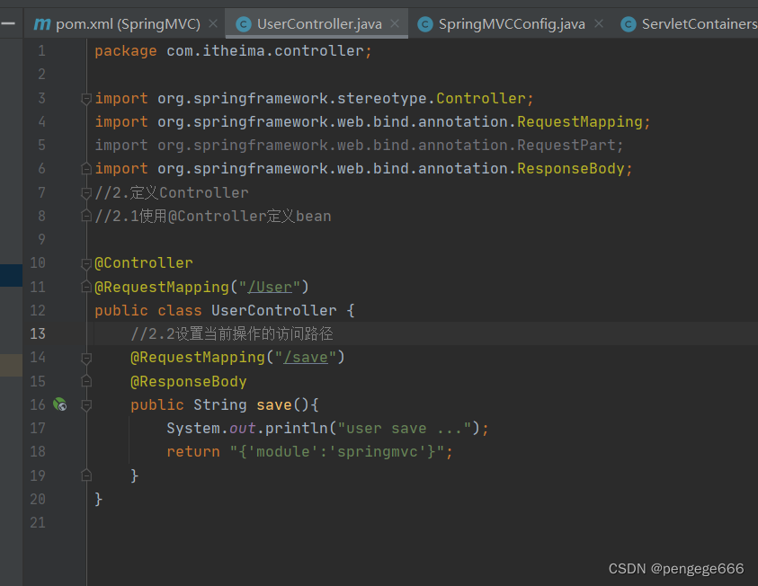The height and width of the screenshot is (586, 758).
Task: Click the request mapping gutter icon on line 16
Action: pyautogui.click(x=60, y=404)
